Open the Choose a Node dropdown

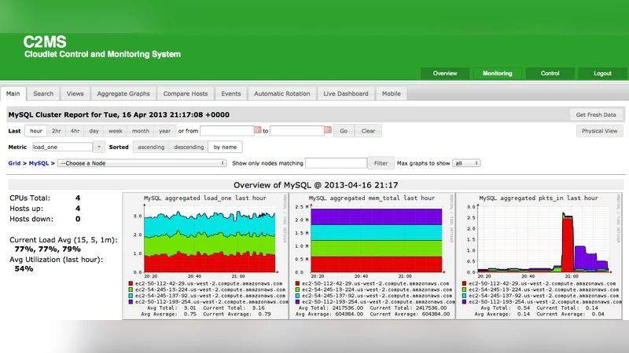(x=142, y=163)
